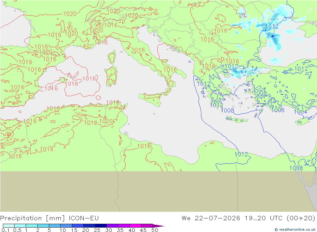Click the 'ICON-EU' model name

click(84, 218)
